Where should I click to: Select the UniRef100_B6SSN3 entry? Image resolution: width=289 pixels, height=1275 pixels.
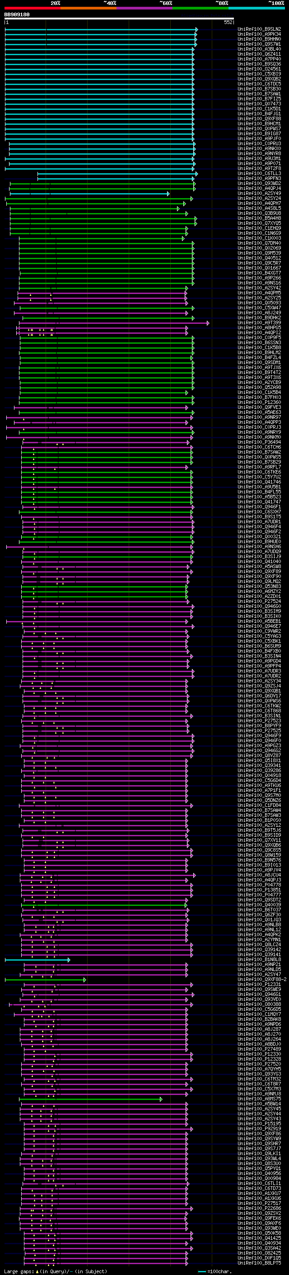point(259,342)
